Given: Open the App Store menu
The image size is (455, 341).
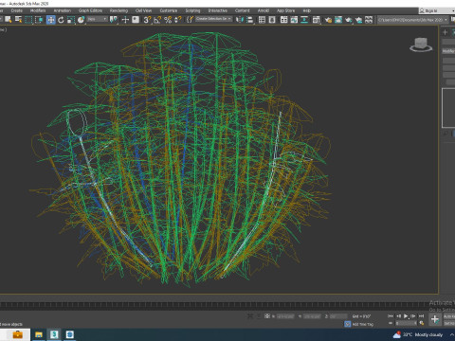Looking at the screenshot, I should coord(285,10).
